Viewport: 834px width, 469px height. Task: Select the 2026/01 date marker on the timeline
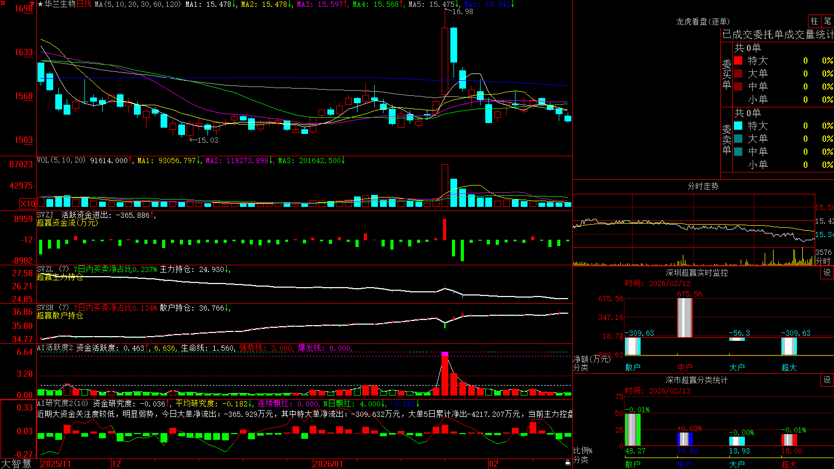(x=328, y=464)
